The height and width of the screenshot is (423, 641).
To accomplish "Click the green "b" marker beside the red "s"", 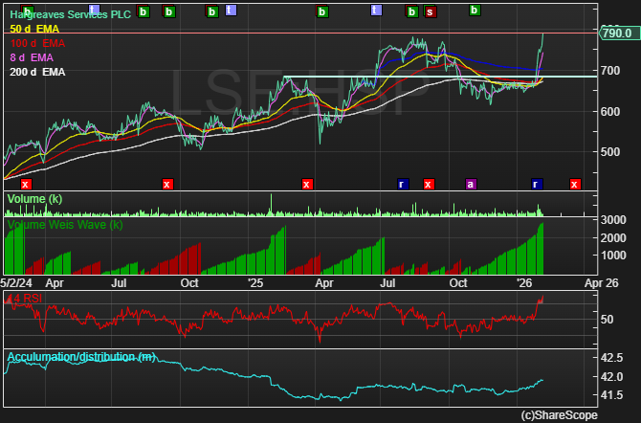I will 412,12.
